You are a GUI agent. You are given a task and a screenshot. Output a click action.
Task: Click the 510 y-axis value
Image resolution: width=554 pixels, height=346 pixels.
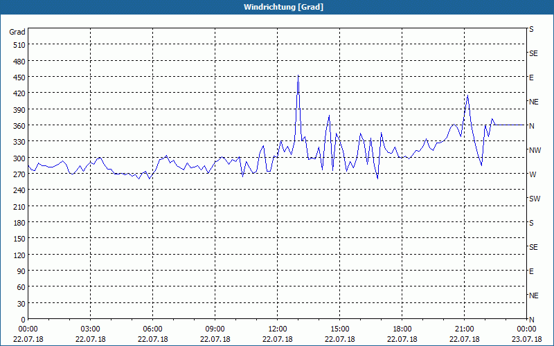(x=19, y=45)
